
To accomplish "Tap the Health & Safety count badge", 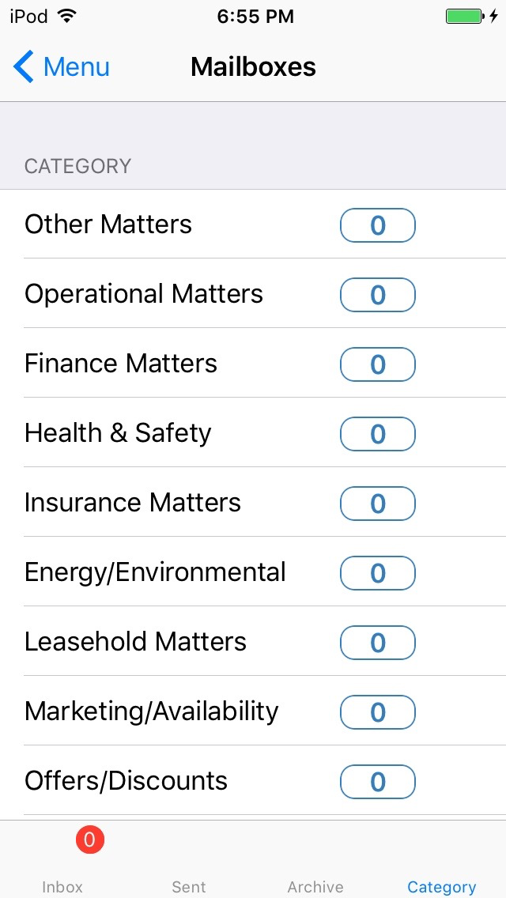I will tap(377, 434).
